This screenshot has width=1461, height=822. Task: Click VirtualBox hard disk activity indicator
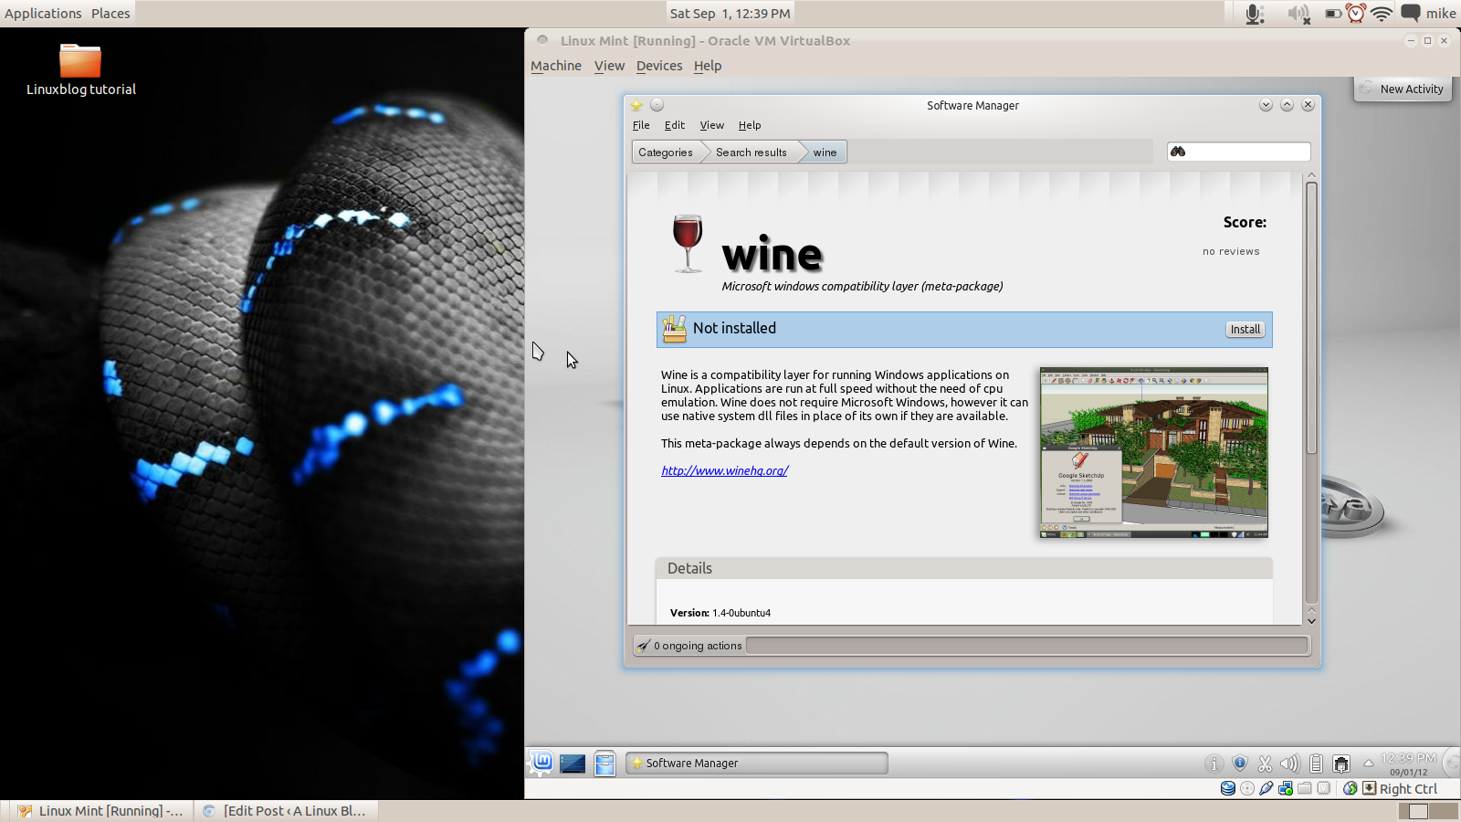1228,788
